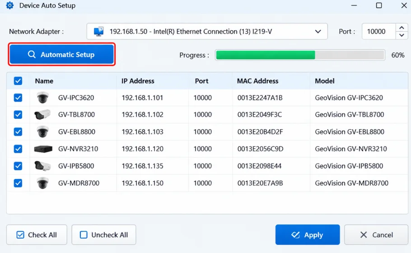
Task: Uncheck the GV-EBL8800 row checkbox
Action: (x=18, y=131)
